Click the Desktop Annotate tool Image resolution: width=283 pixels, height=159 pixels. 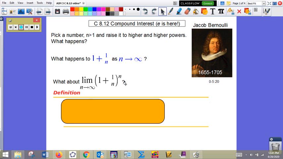[21, 12]
